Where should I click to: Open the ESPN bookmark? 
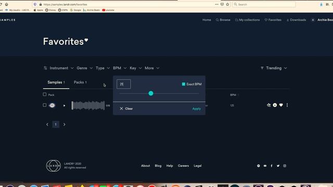63,10
